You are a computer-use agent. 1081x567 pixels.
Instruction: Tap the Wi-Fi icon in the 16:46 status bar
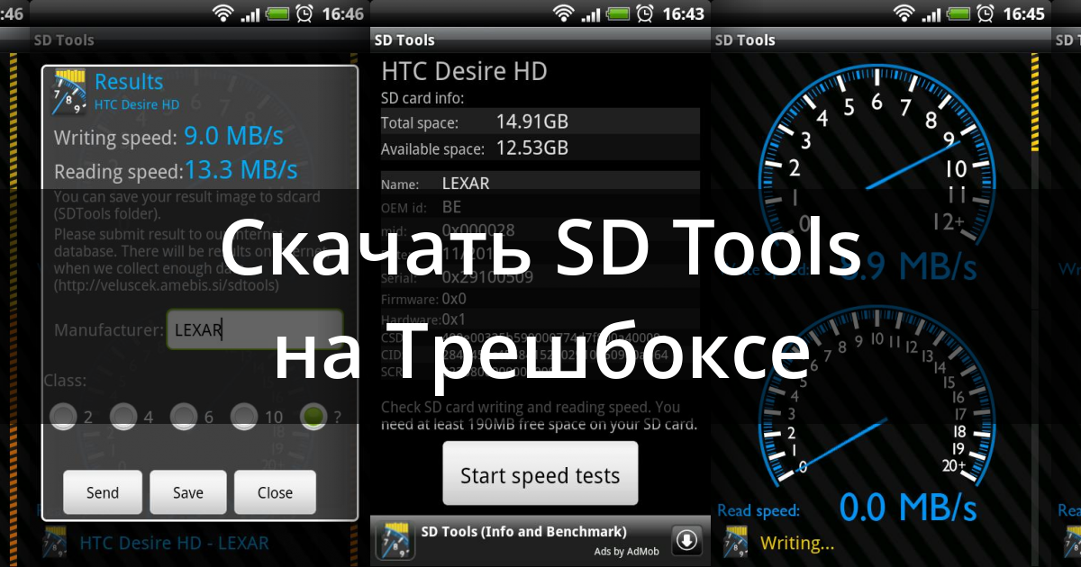(x=223, y=13)
